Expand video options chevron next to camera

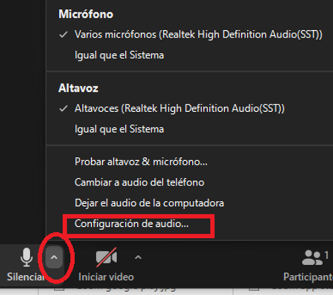(x=138, y=258)
